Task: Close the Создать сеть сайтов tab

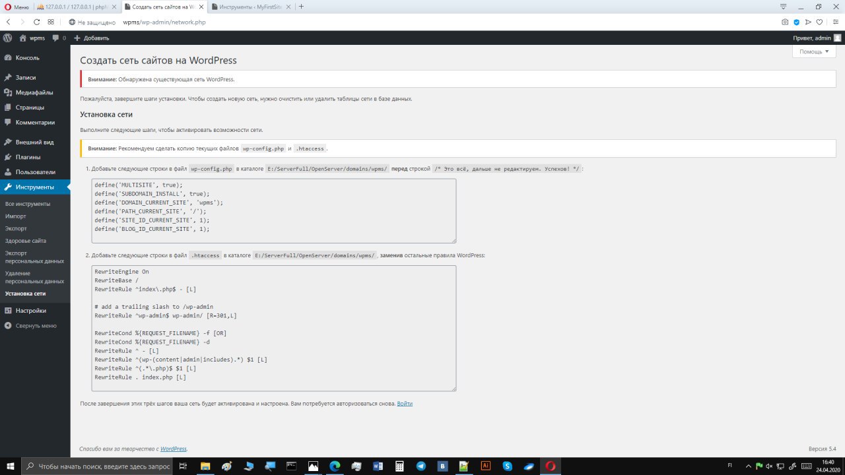Action: pos(200,7)
